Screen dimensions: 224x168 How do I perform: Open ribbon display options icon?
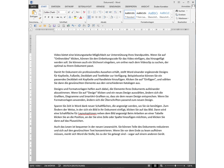(179, 2)
